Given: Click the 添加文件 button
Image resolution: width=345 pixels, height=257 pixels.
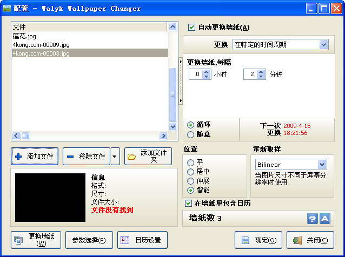Looking at the screenshot, I should click(35, 157).
